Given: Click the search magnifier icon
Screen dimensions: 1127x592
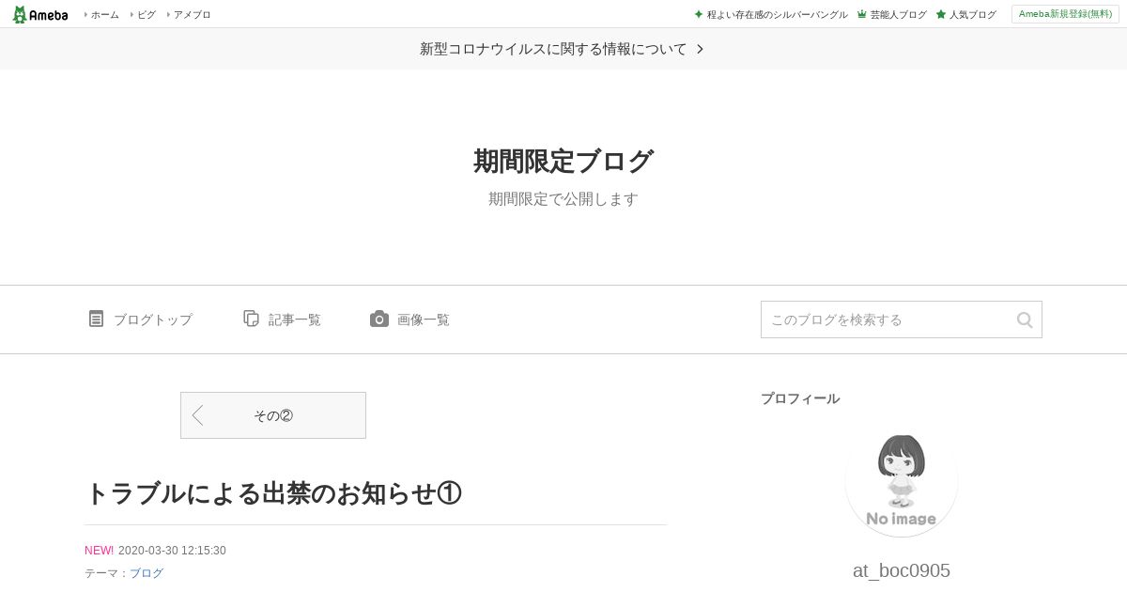Looking at the screenshot, I should [1025, 319].
